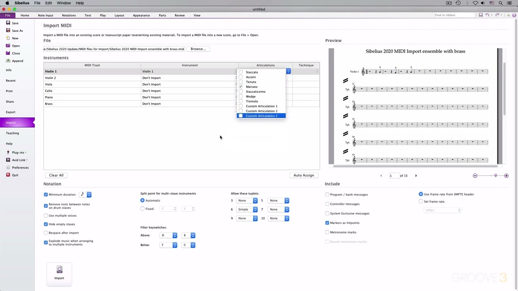Enable Use multiple voices
The height and width of the screenshot is (291, 518).
46,215
